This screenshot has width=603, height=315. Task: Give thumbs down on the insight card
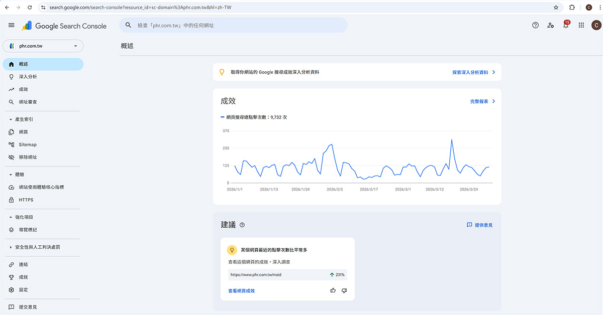click(345, 290)
